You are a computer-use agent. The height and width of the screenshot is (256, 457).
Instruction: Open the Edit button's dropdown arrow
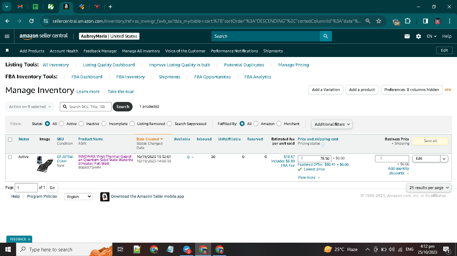click(444, 159)
